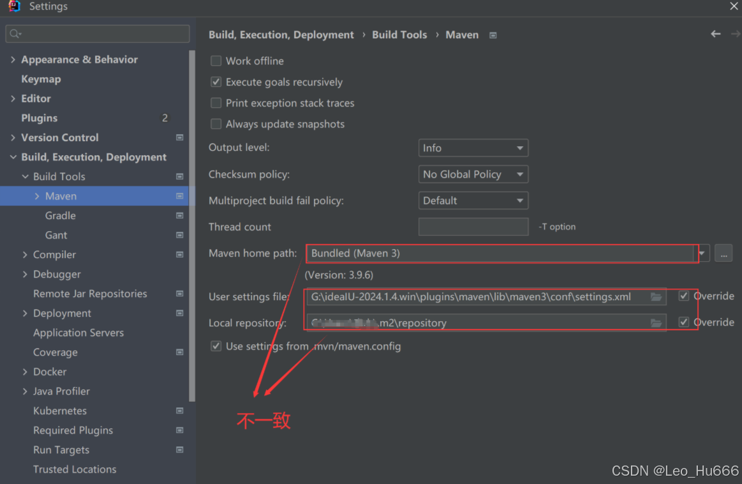Open Maven home path dropdown arrow
742x484 pixels.
click(702, 253)
